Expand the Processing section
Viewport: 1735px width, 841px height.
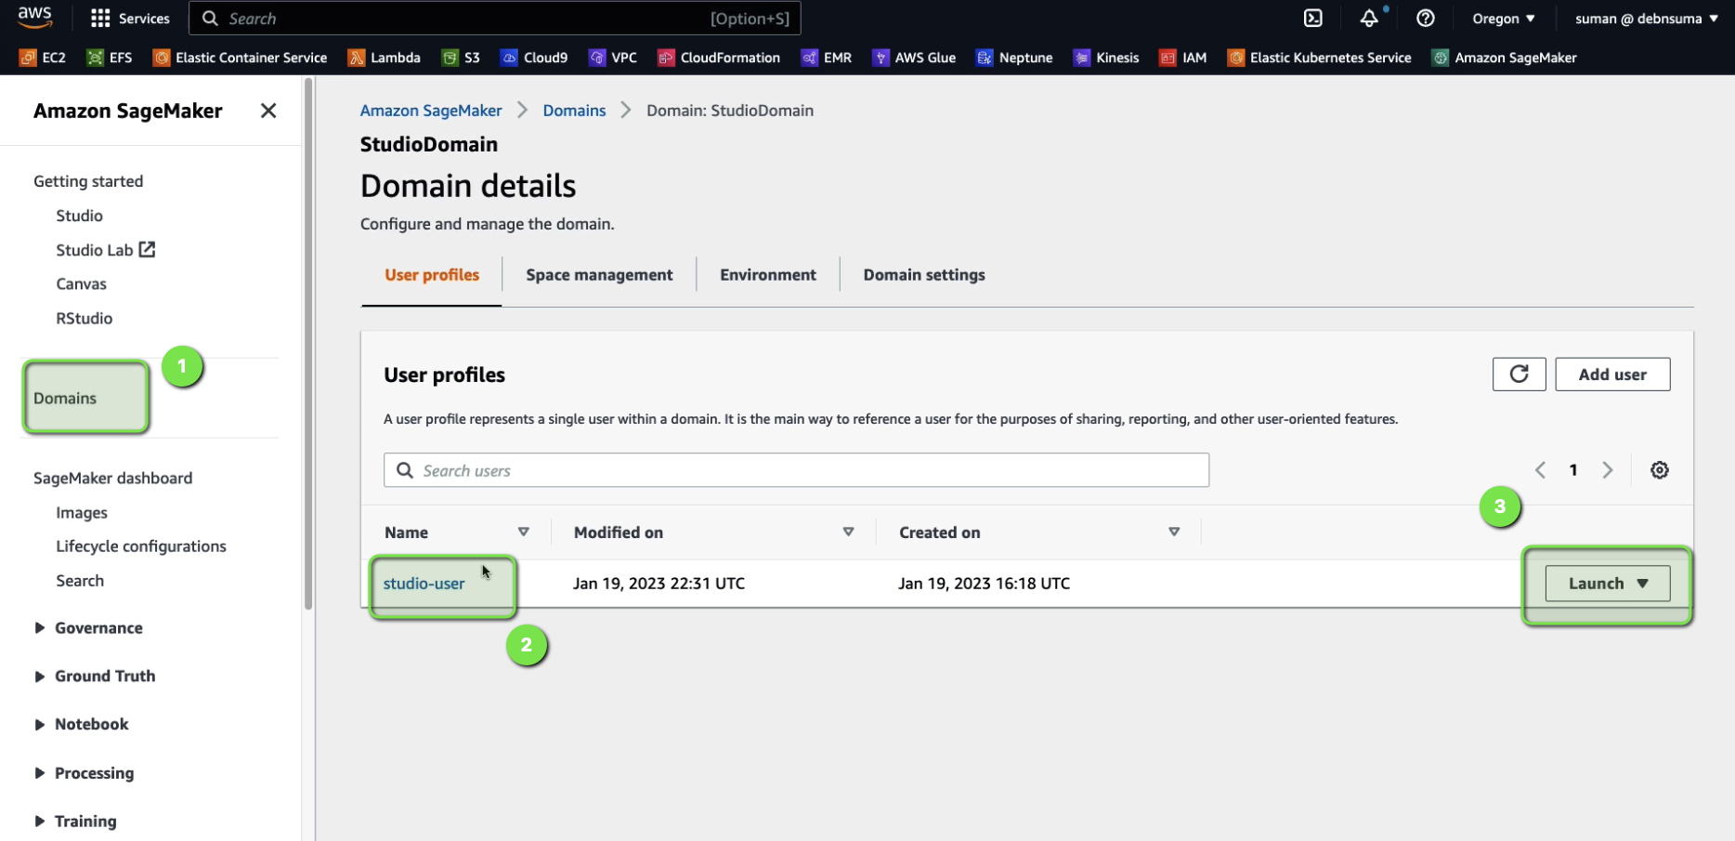coord(84,773)
